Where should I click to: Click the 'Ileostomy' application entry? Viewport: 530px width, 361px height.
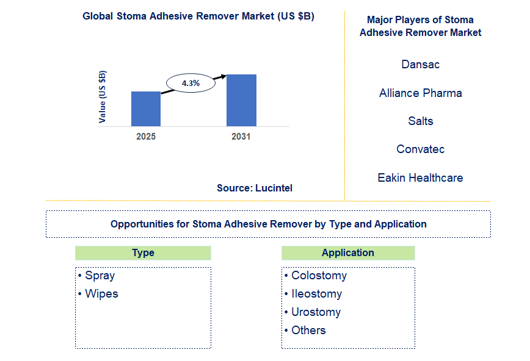[x=317, y=294]
